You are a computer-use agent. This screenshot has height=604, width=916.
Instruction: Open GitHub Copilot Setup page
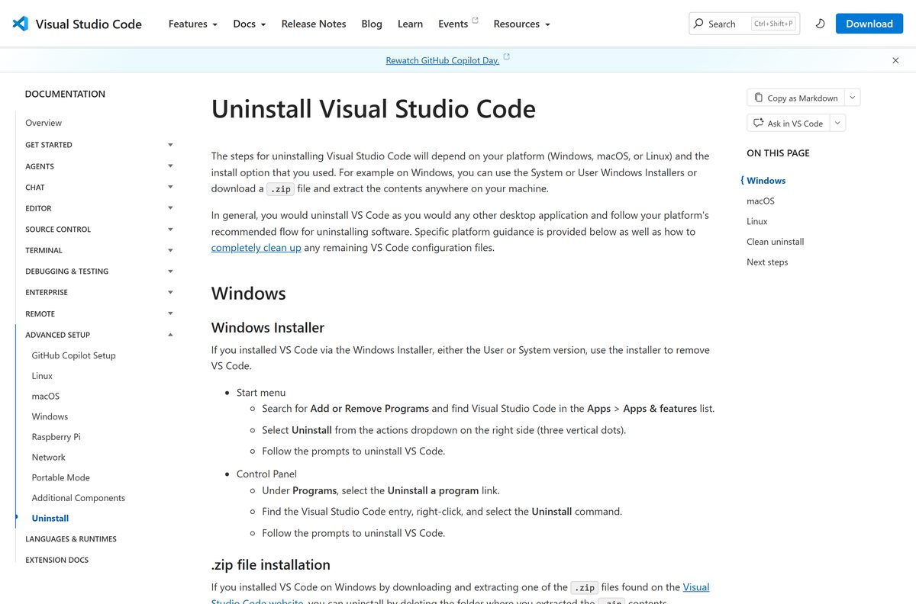pyautogui.click(x=74, y=355)
